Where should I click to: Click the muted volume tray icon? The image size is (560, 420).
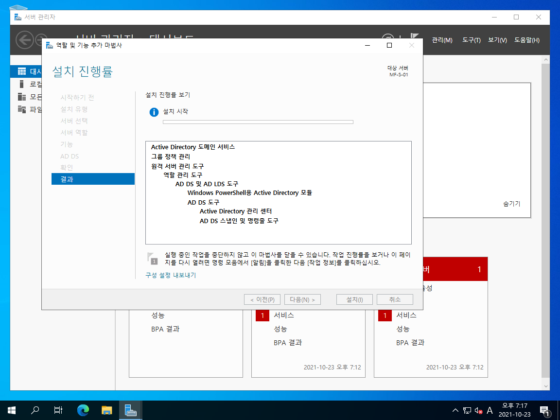click(478, 410)
